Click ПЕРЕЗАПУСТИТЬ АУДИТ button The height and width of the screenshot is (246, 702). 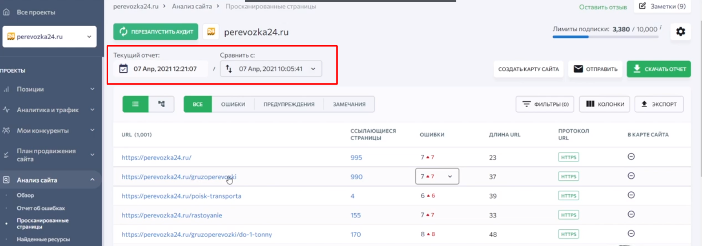[x=156, y=32]
